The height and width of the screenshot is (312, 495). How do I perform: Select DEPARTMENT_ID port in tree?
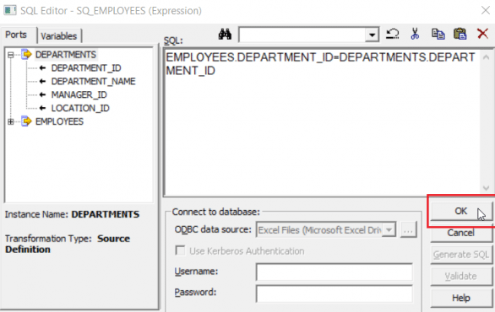[x=86, y=68]
